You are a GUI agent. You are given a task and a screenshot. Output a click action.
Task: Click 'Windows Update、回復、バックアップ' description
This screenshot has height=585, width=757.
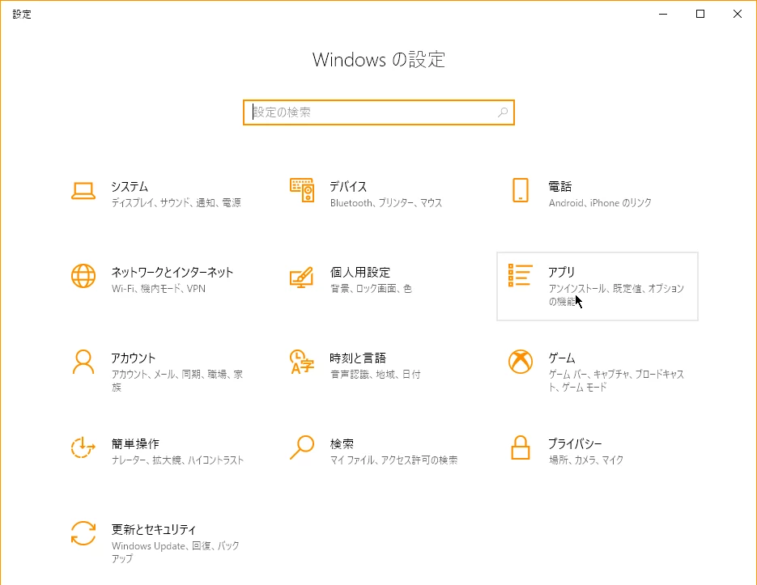(176, 552)
